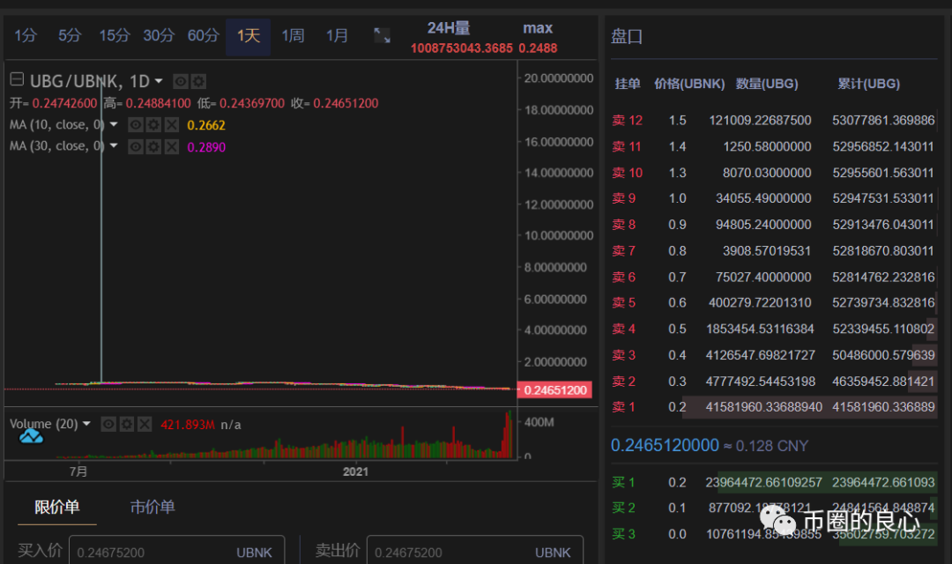Image resolution: width=952 pixels, height=564 pixels.
Task: Open settings gear for MA 30 indicator
Action: coord(153,146)
